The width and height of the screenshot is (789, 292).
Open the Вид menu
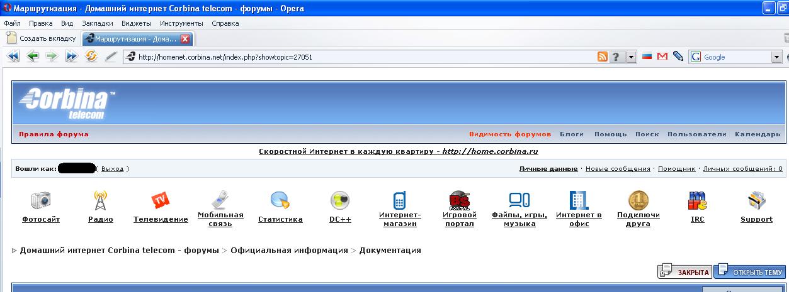[67, 23]
